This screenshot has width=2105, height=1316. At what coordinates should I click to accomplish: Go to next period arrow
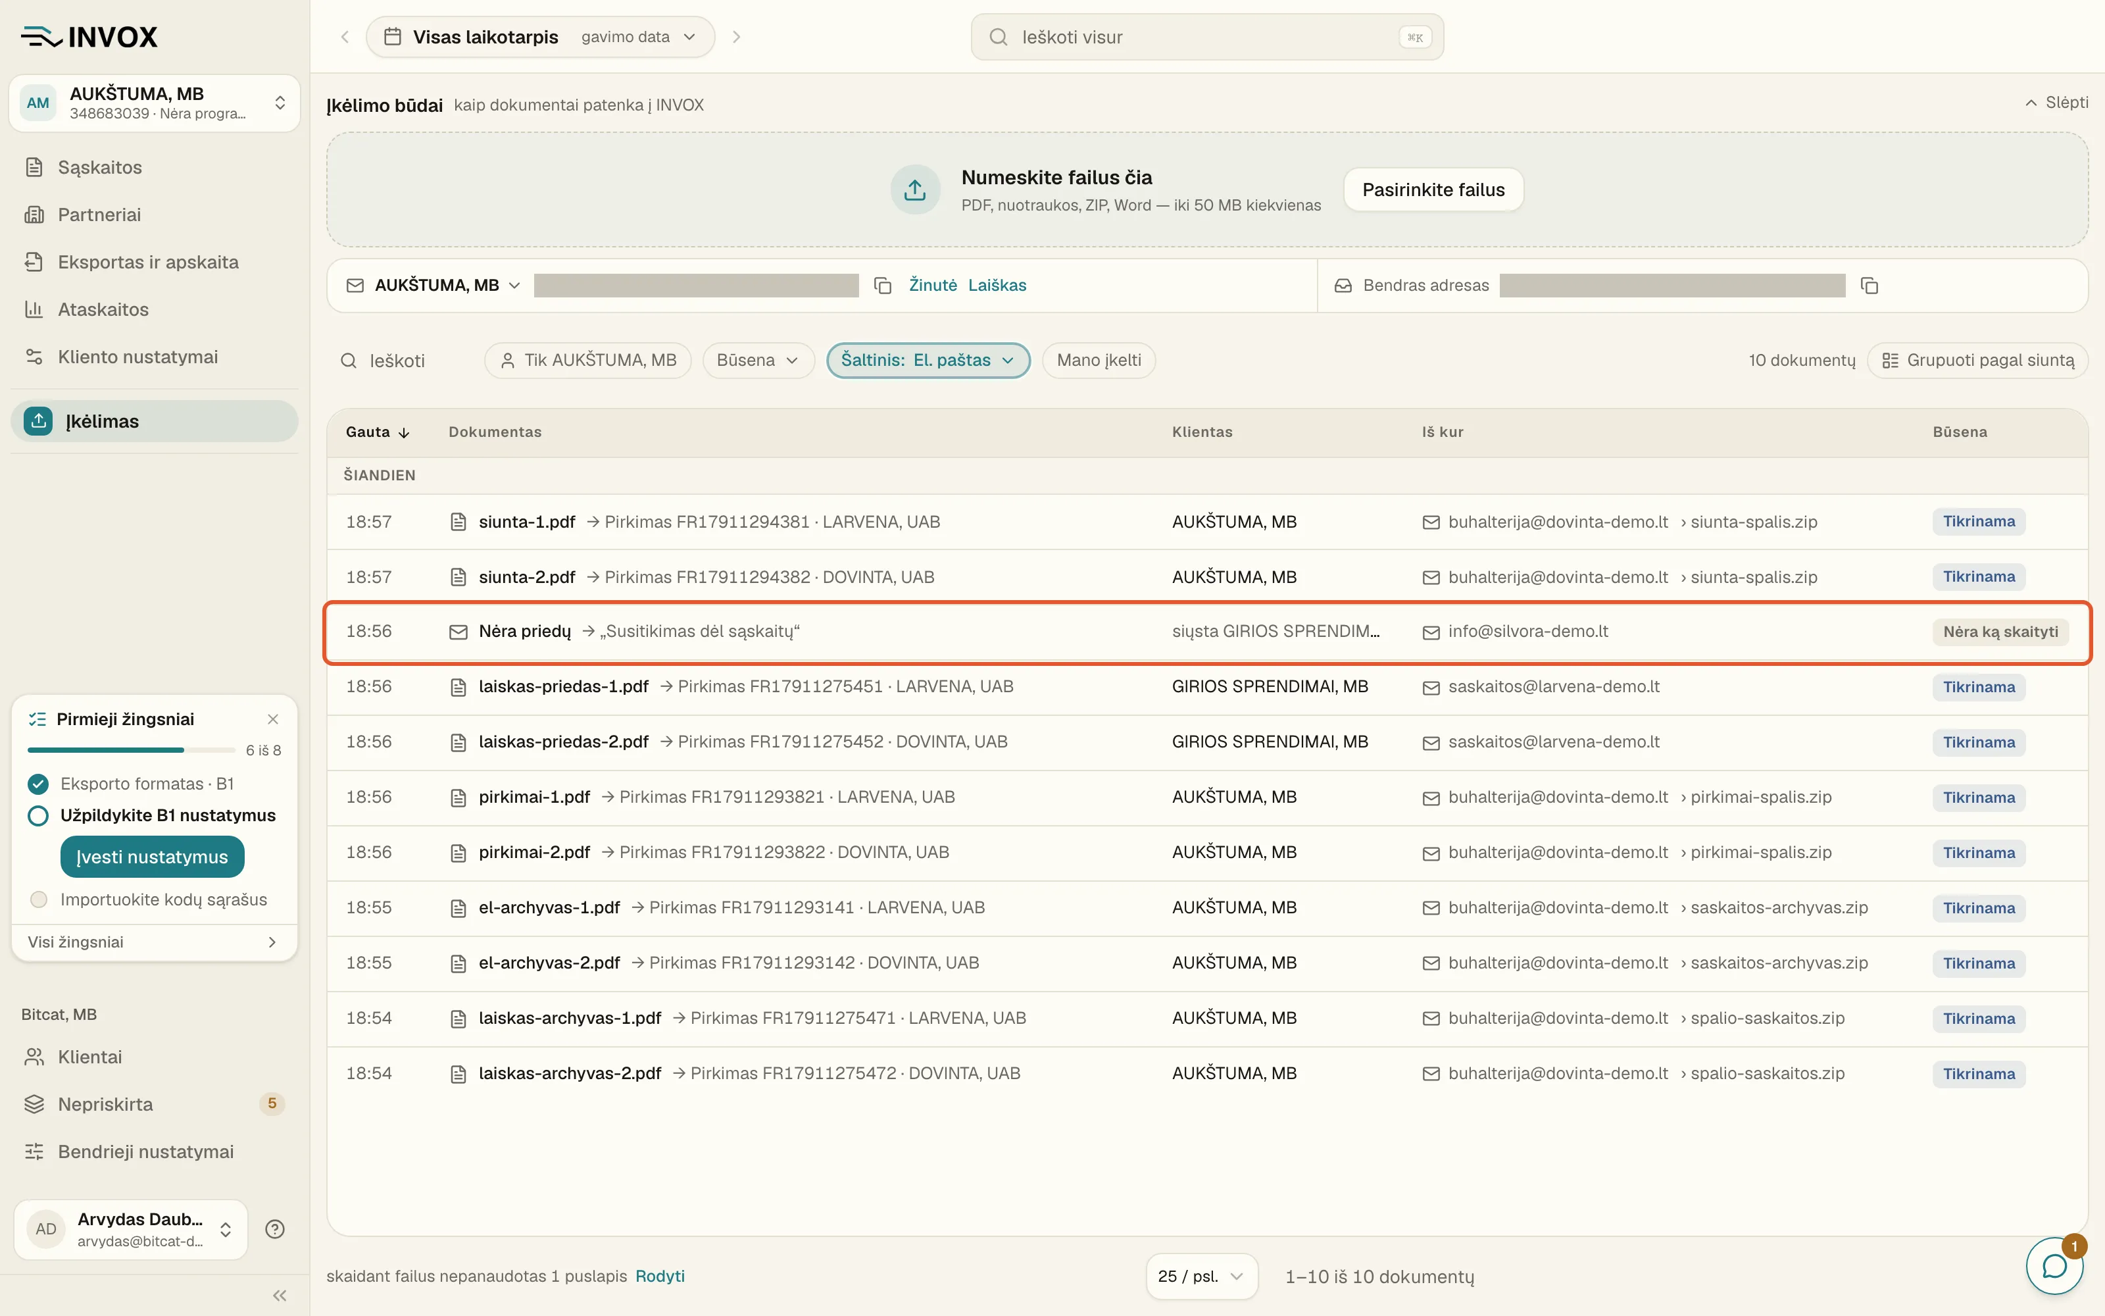(x=737, y=37)
